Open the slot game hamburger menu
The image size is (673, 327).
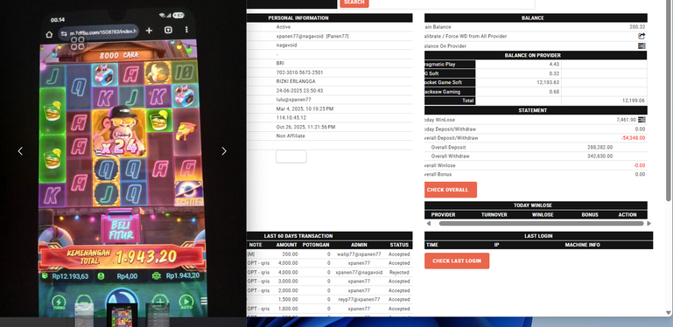point(203,301)
